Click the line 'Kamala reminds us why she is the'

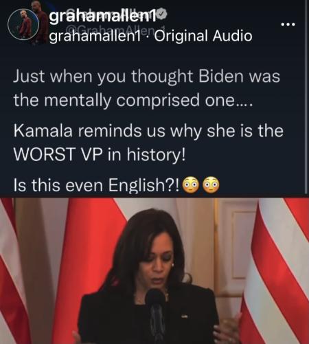(x=148, y=131)
